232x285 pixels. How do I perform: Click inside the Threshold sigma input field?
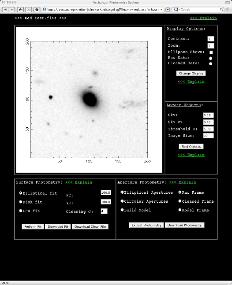click(208, 129)
